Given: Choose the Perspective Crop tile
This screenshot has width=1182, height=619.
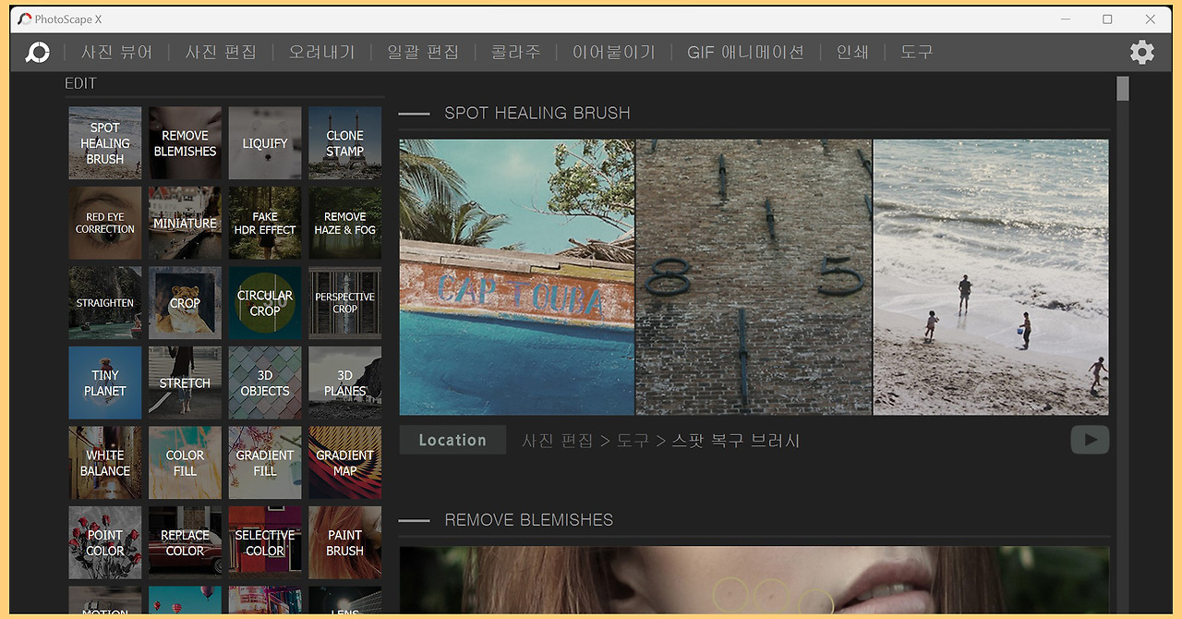Looking at the screenshot, I should click(x=344, y=303).
